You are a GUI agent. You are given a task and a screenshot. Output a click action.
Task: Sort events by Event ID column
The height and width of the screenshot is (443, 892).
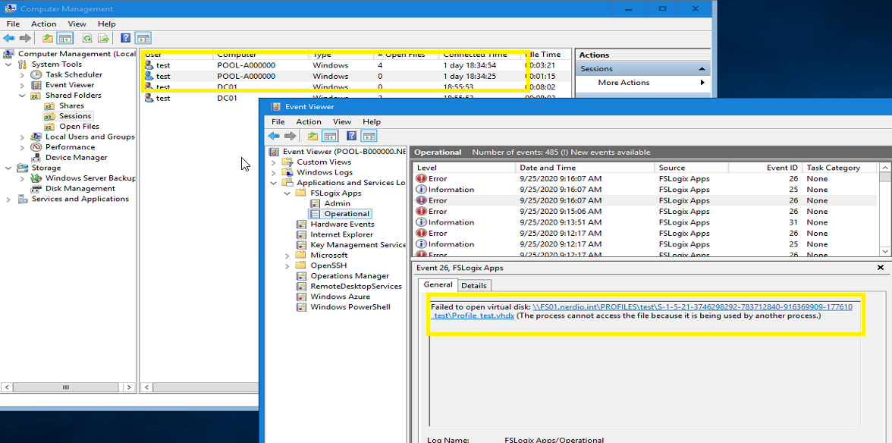(x=765, y=168)
